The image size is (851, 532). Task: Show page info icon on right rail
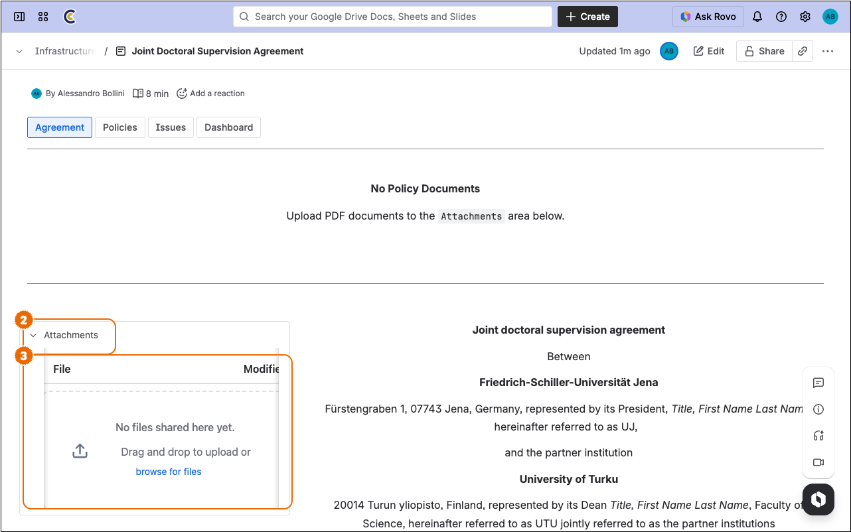pyautogui.click(x=818, y=409)
